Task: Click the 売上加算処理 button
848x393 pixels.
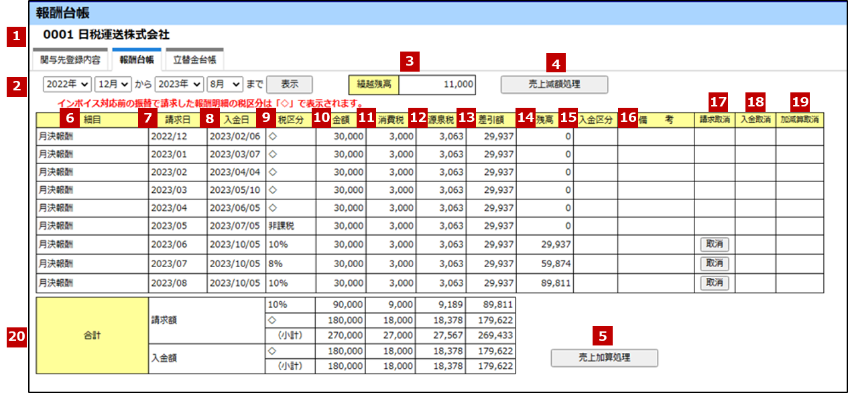Action: 604,358
